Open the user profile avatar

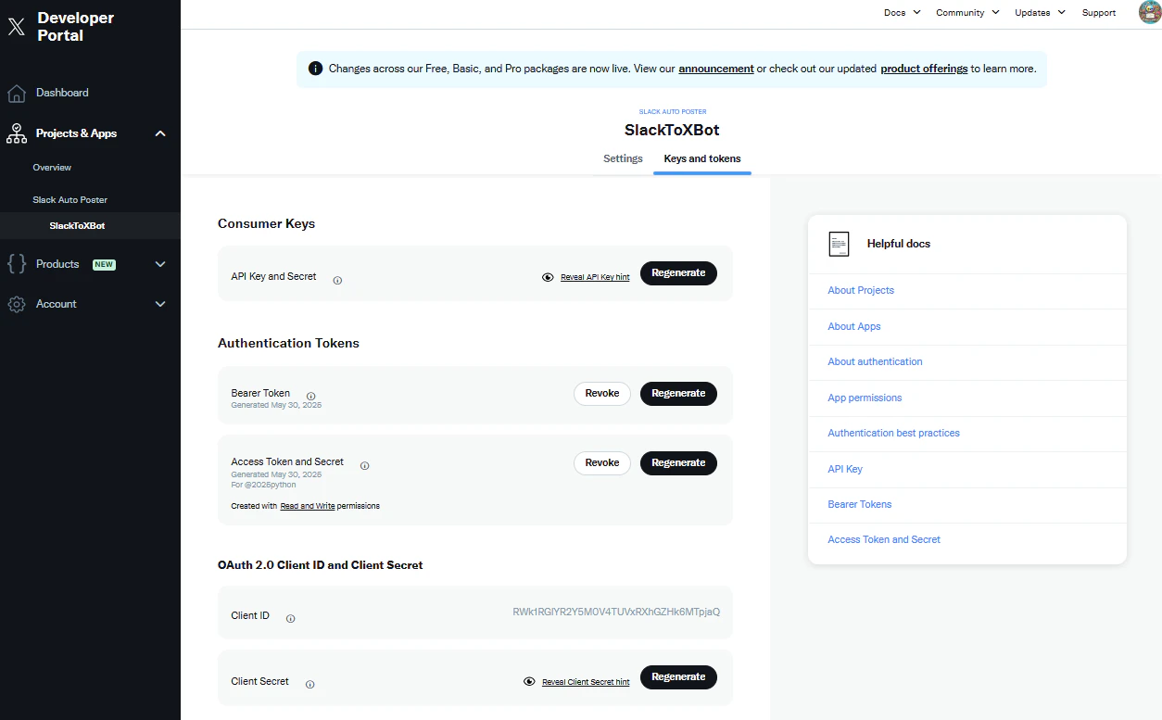coord(1149,12)
